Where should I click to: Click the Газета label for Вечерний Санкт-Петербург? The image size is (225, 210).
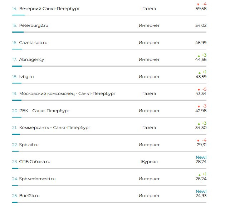pyautogui.click(x=149, y=9)
